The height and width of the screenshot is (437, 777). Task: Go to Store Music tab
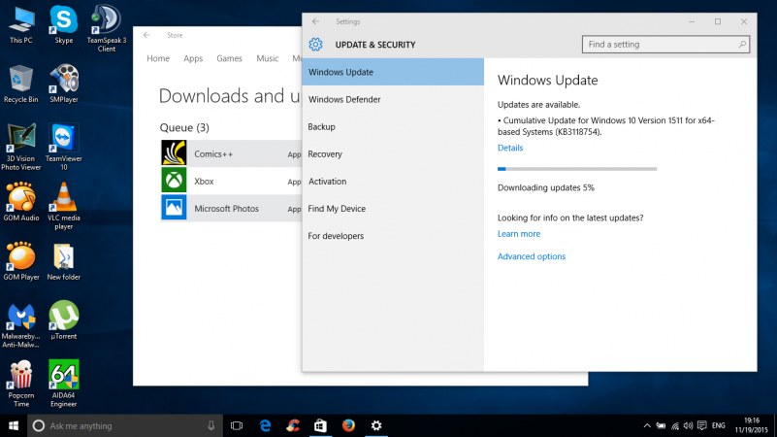point(267,58)
